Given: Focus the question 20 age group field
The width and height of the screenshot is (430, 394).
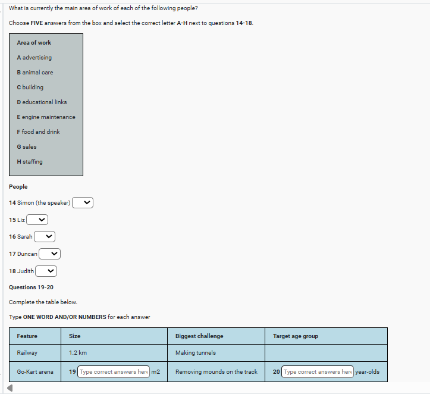Looking at the screenshot, I should point(318,372).
